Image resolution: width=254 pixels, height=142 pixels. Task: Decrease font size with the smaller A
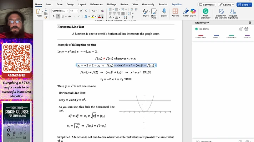tap(86, 11)
